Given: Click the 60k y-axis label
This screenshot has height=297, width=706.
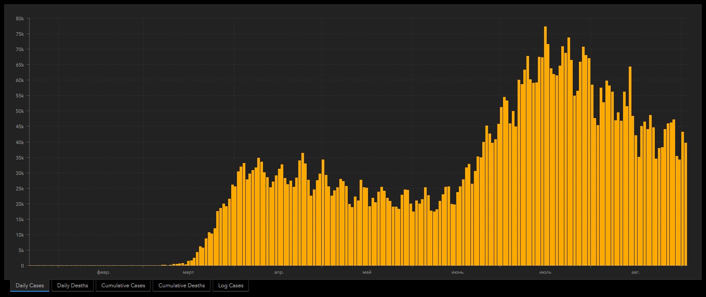Looking at the screenshot, I should coord(20,80).
